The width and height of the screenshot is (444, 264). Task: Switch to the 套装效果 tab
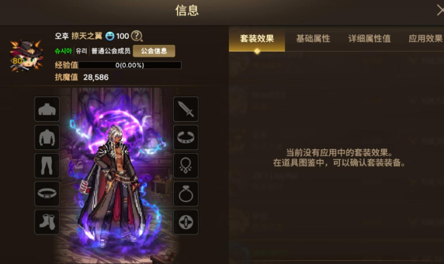[x=257, y=39]
